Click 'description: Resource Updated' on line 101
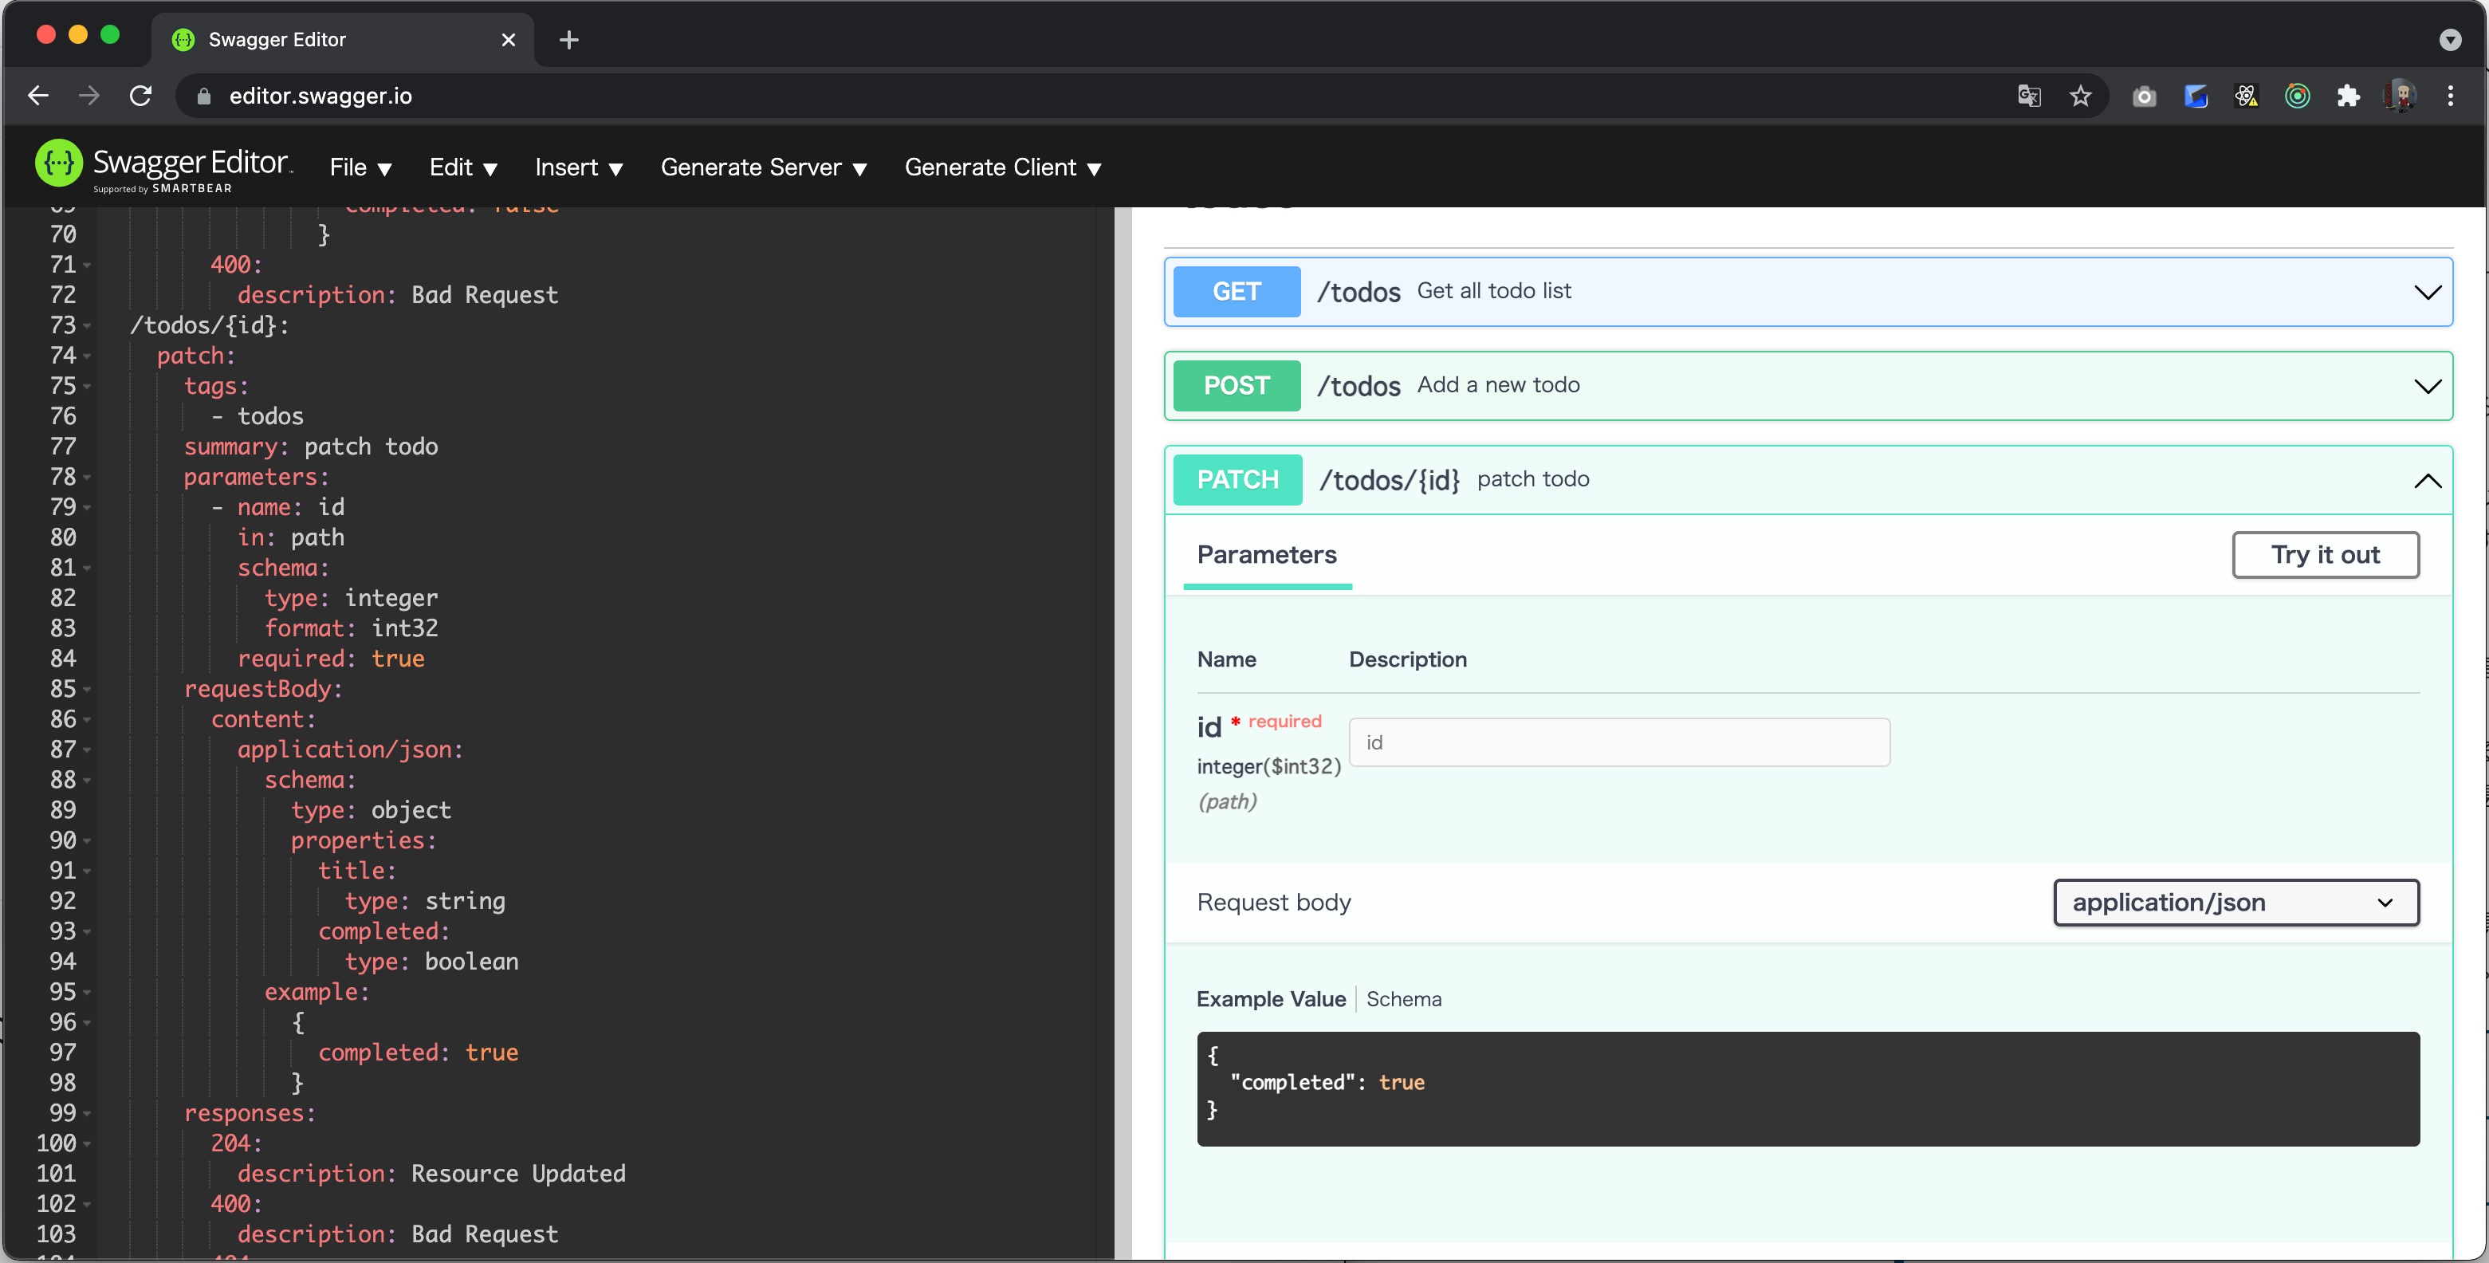 [432, 1174]
